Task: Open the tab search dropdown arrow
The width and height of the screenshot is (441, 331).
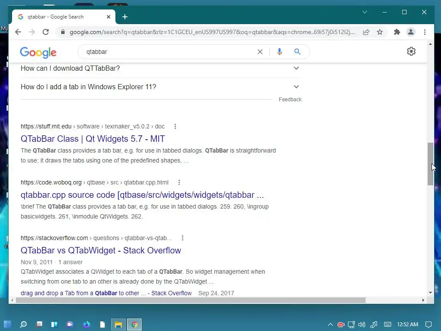Action: point(365,12)
